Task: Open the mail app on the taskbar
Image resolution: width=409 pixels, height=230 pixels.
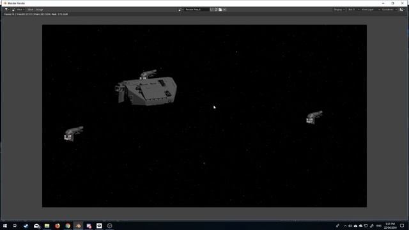Action: pos(36,226)
